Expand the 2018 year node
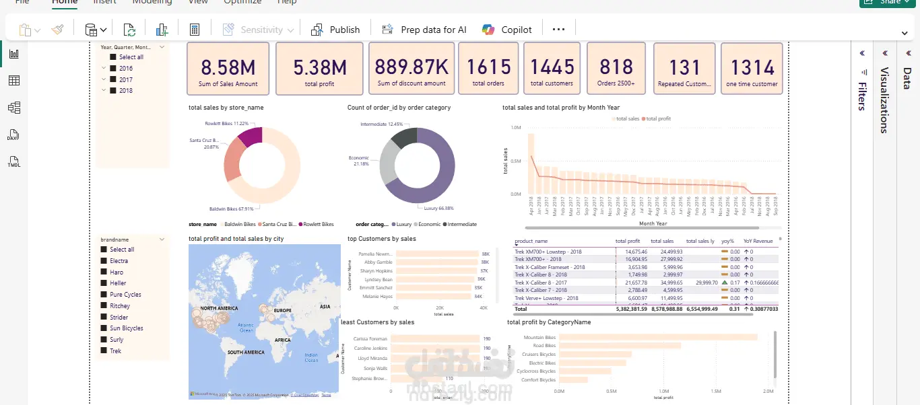 [104, 90]
